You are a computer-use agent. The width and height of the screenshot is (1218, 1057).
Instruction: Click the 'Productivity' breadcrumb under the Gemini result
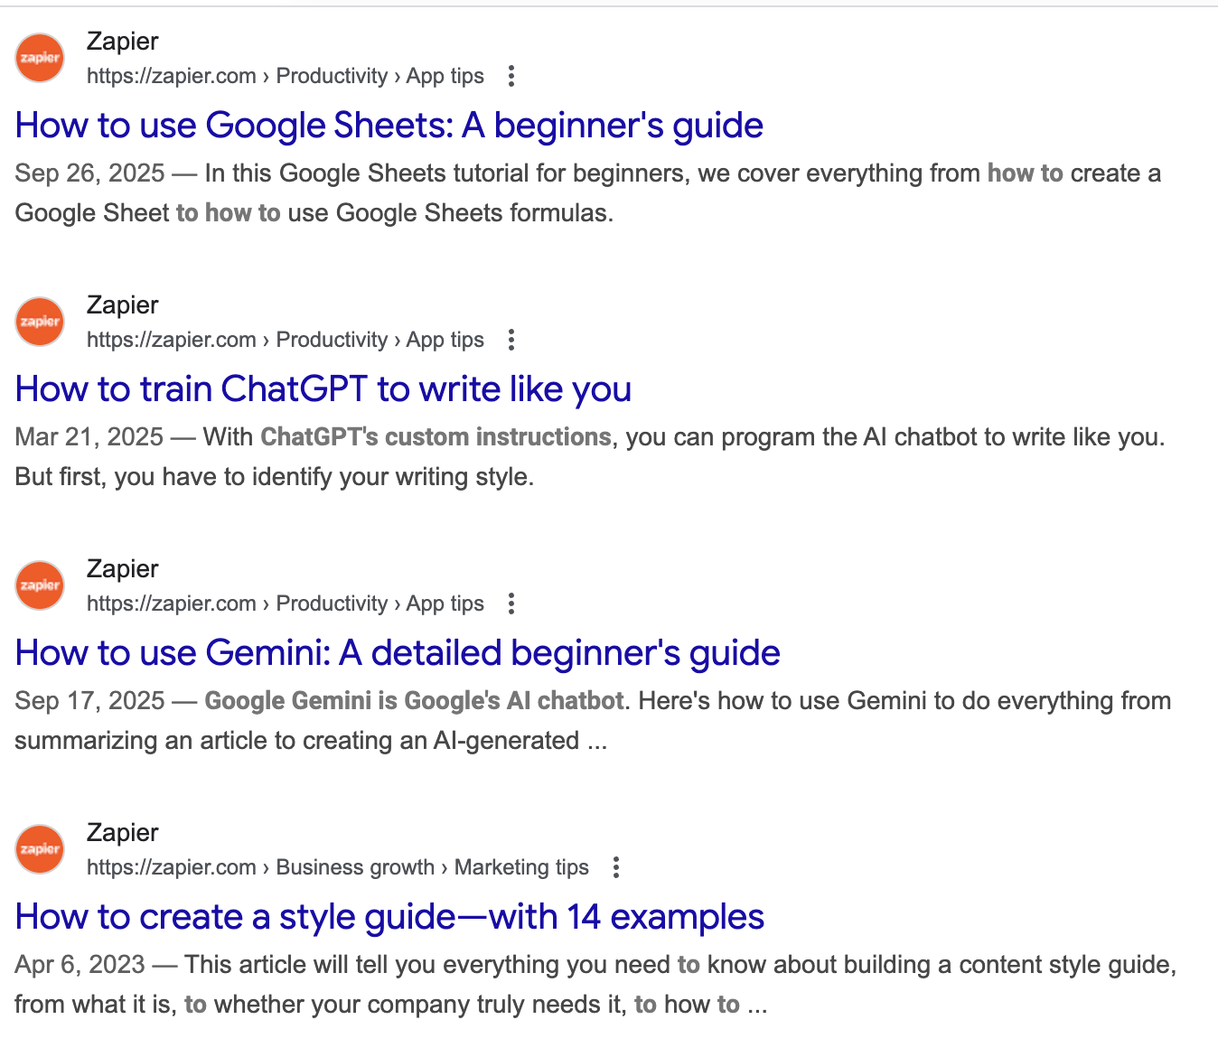(333, 603)
